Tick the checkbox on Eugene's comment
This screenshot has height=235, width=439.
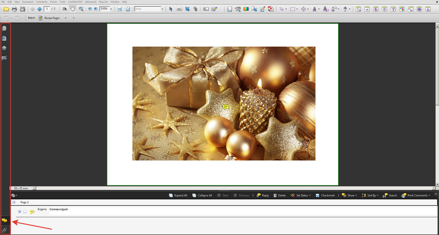coord(25,212)
